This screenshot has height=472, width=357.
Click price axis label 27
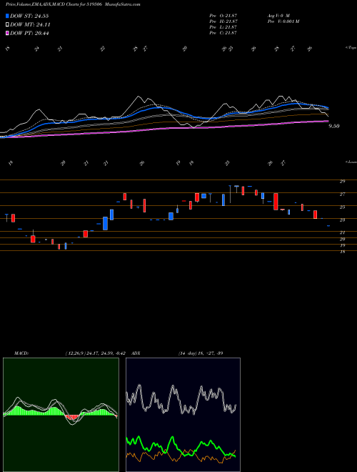342,195
